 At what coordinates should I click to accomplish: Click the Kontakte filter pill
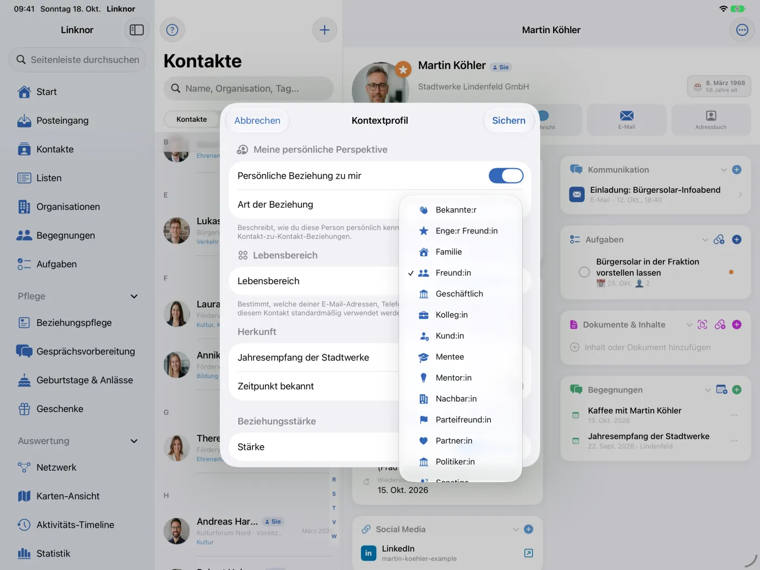[x=192, y=119]
